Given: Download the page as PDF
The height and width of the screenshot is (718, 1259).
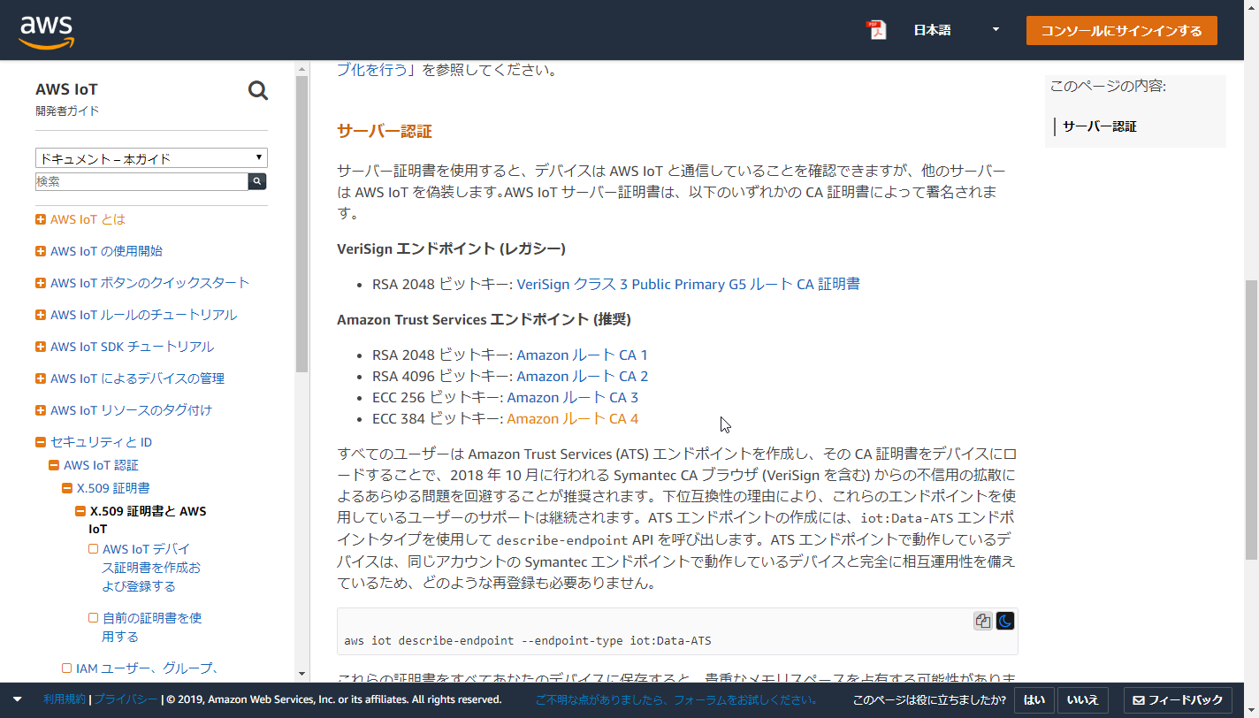Looking at the screenshot, I should tap(876, 29).
